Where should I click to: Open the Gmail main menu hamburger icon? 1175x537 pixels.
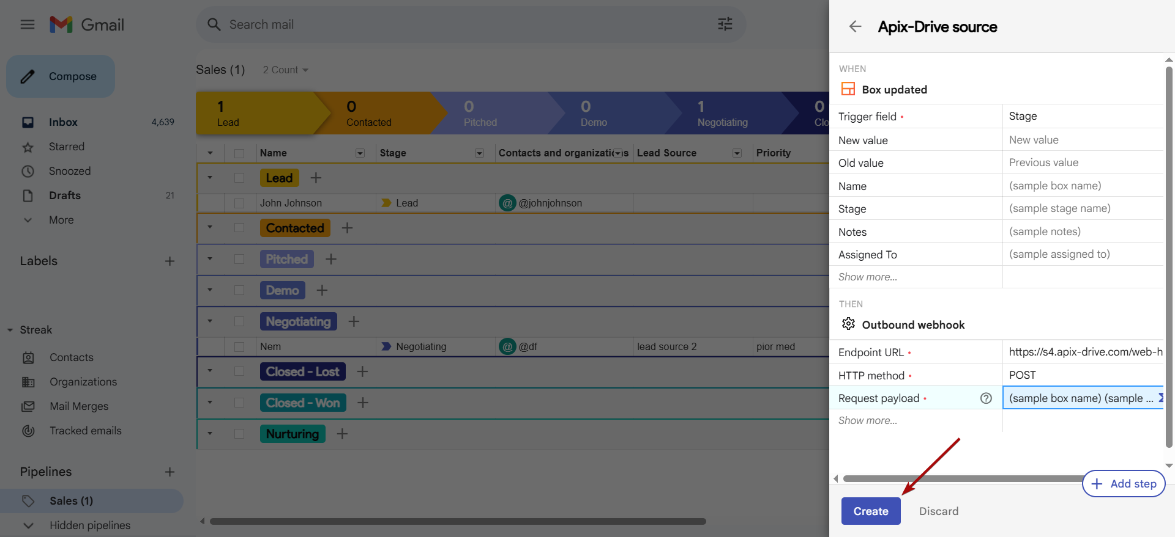[x=28, y=24]
